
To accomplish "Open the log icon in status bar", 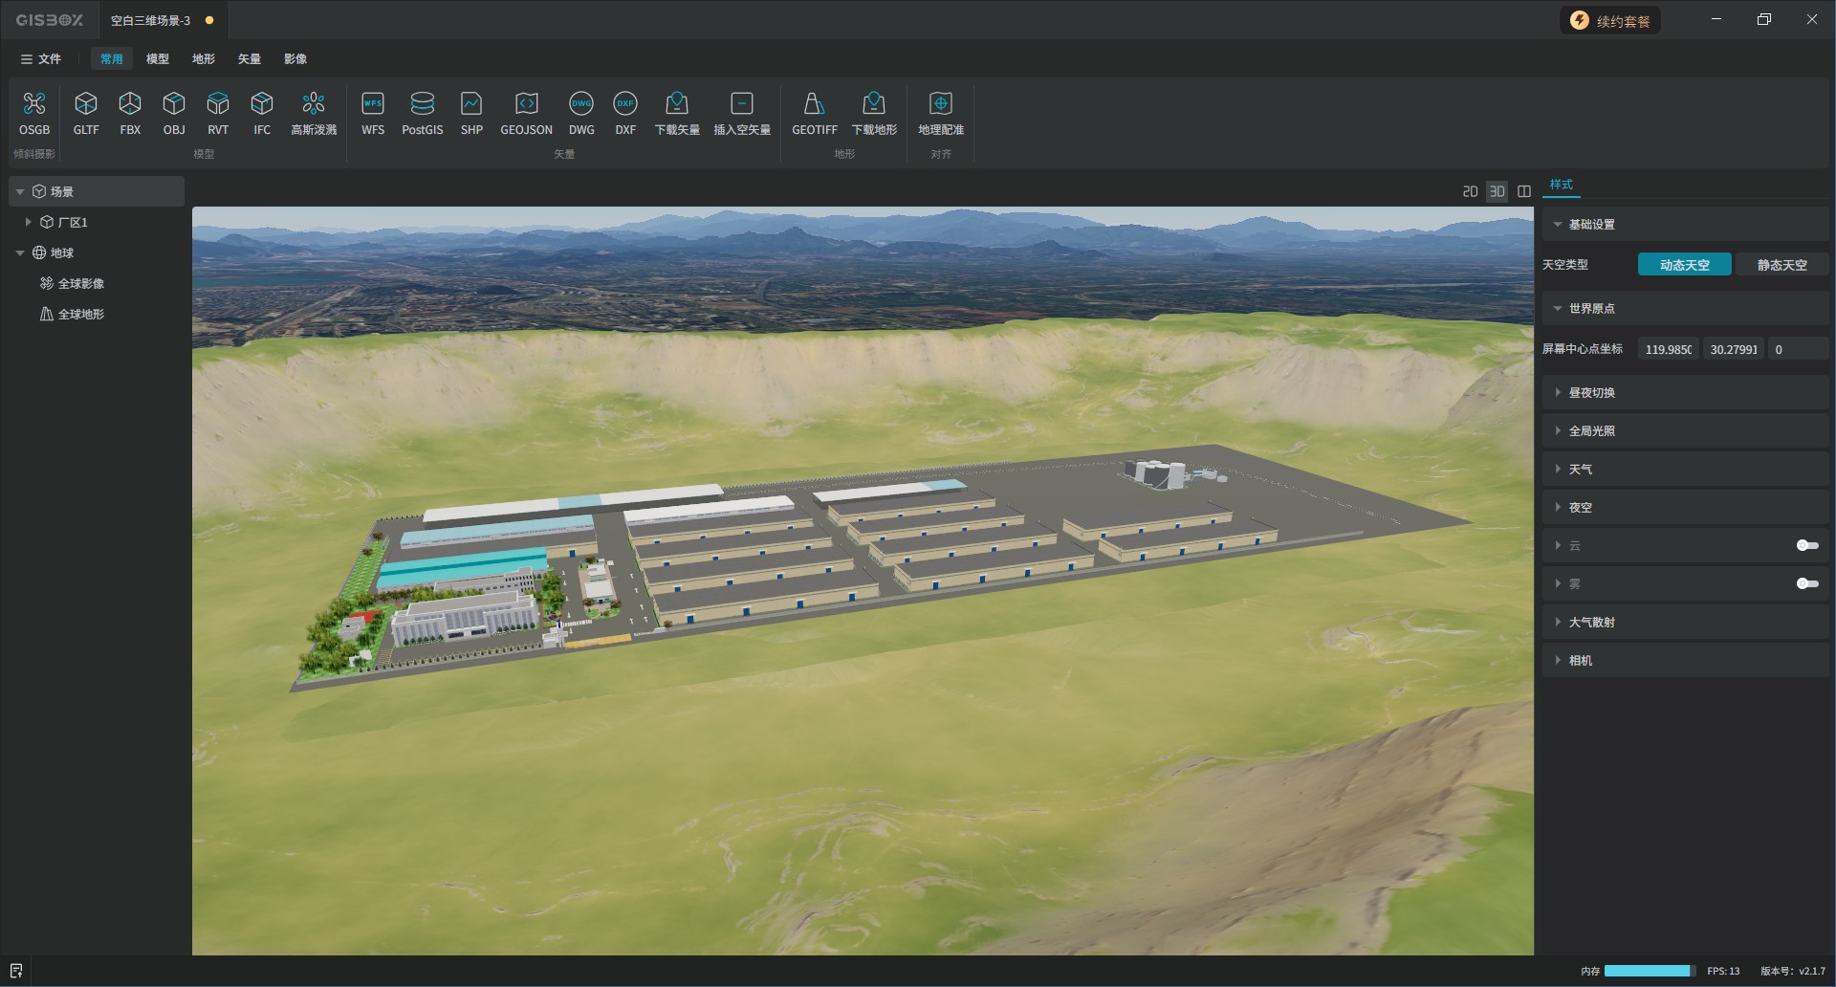I will 16,971.
